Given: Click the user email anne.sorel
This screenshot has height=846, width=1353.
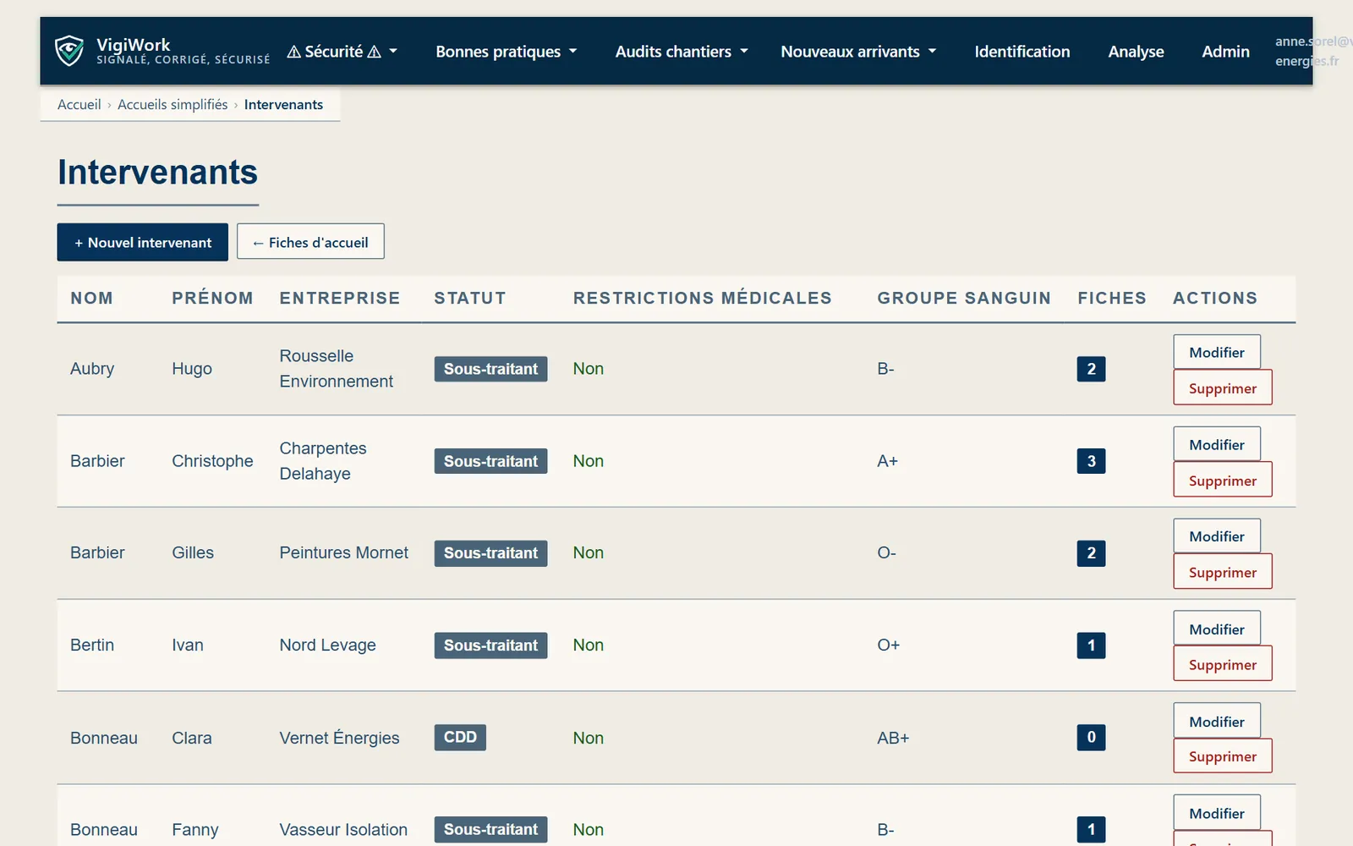Looking at the screenshot, I should pyautogui.click(x=1313, y=51).
